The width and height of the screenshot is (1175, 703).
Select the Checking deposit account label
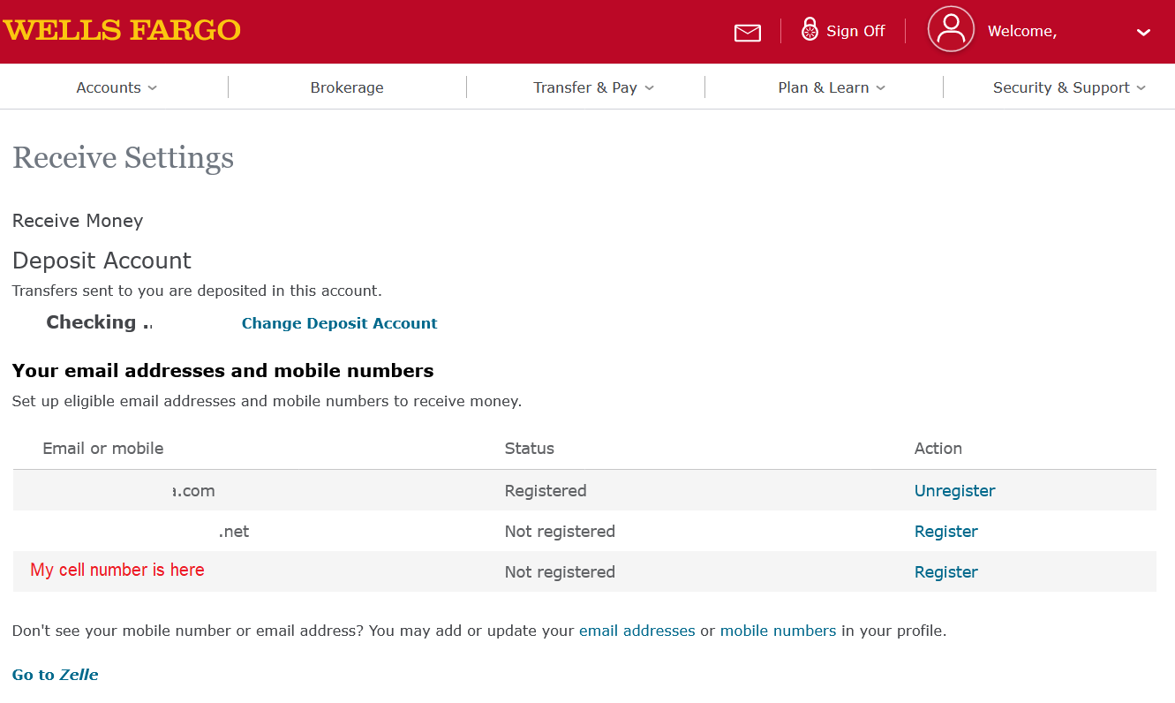(x=92, y=322)
